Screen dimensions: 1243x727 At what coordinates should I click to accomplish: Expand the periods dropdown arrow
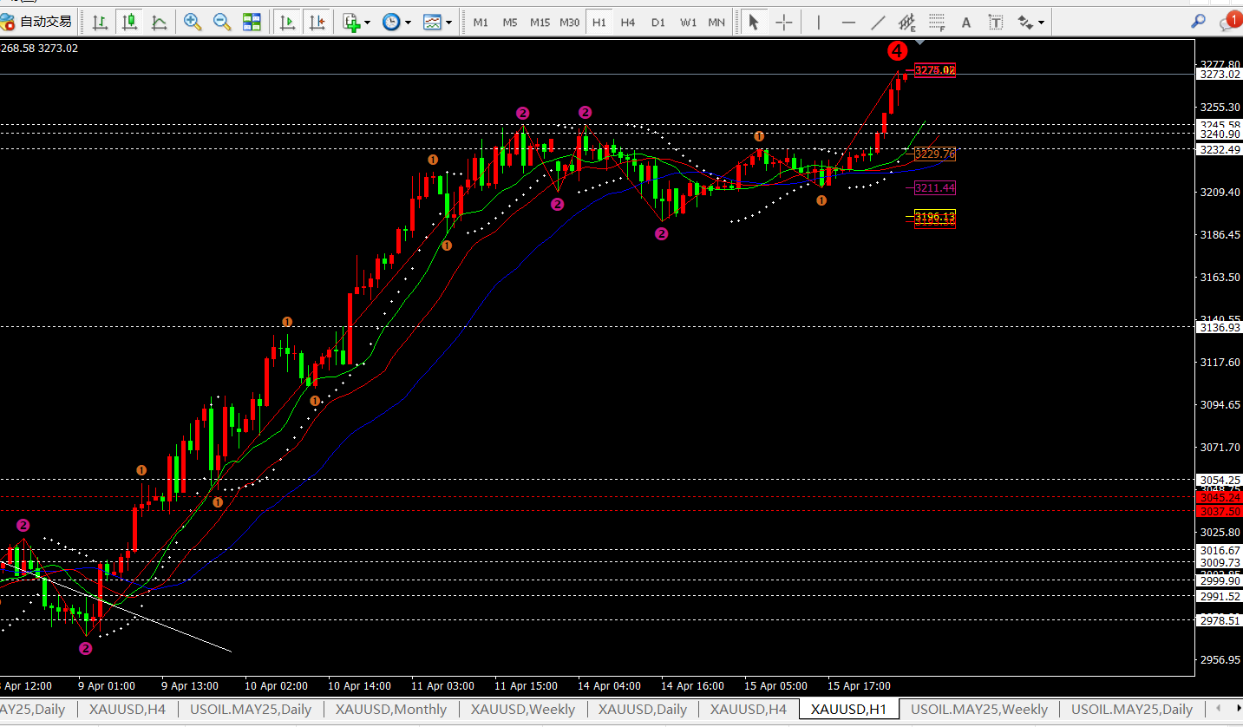coord(408,23)
